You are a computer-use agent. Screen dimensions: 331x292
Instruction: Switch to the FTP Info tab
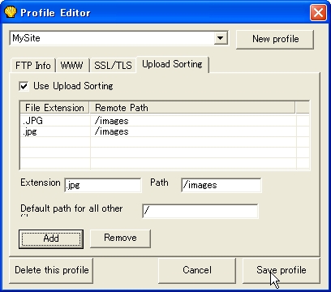pyautogui.click(x=32, y=66)
